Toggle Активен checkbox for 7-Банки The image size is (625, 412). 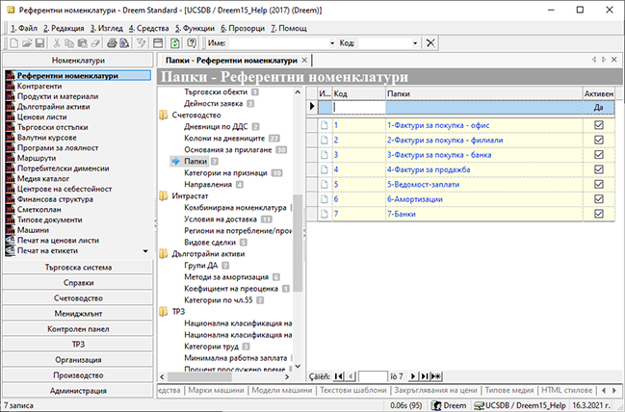(x=598, y=214)
